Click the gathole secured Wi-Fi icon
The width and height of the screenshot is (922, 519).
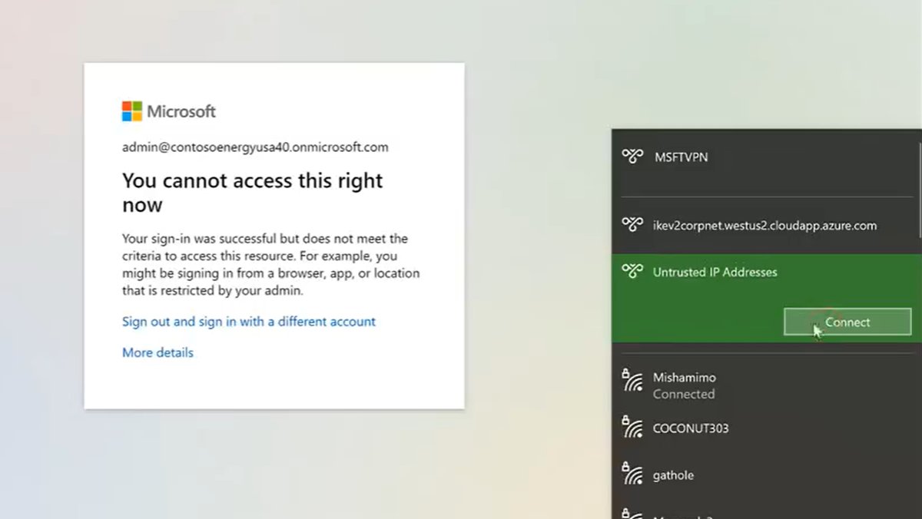[x=632, y=475]
